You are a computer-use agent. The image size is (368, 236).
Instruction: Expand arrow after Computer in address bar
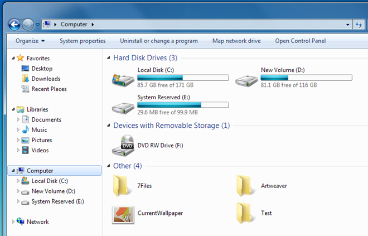click(93, 25)
